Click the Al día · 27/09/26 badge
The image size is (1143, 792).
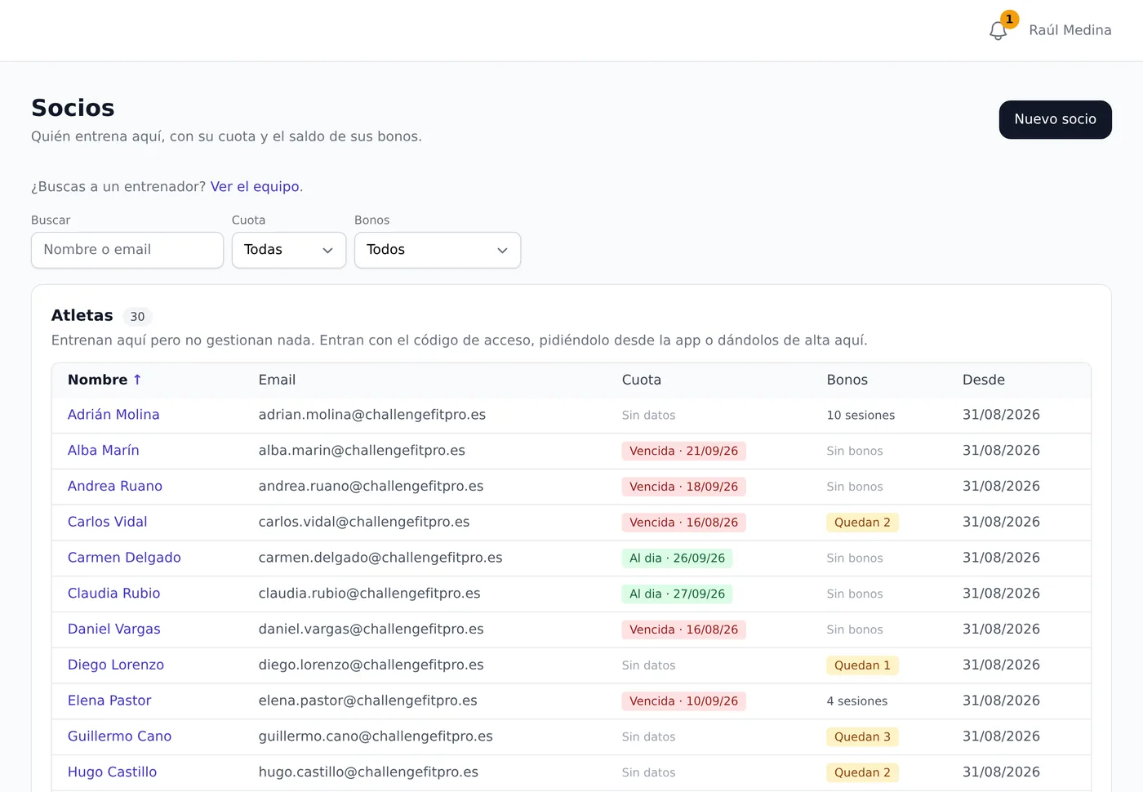[677, 594]
